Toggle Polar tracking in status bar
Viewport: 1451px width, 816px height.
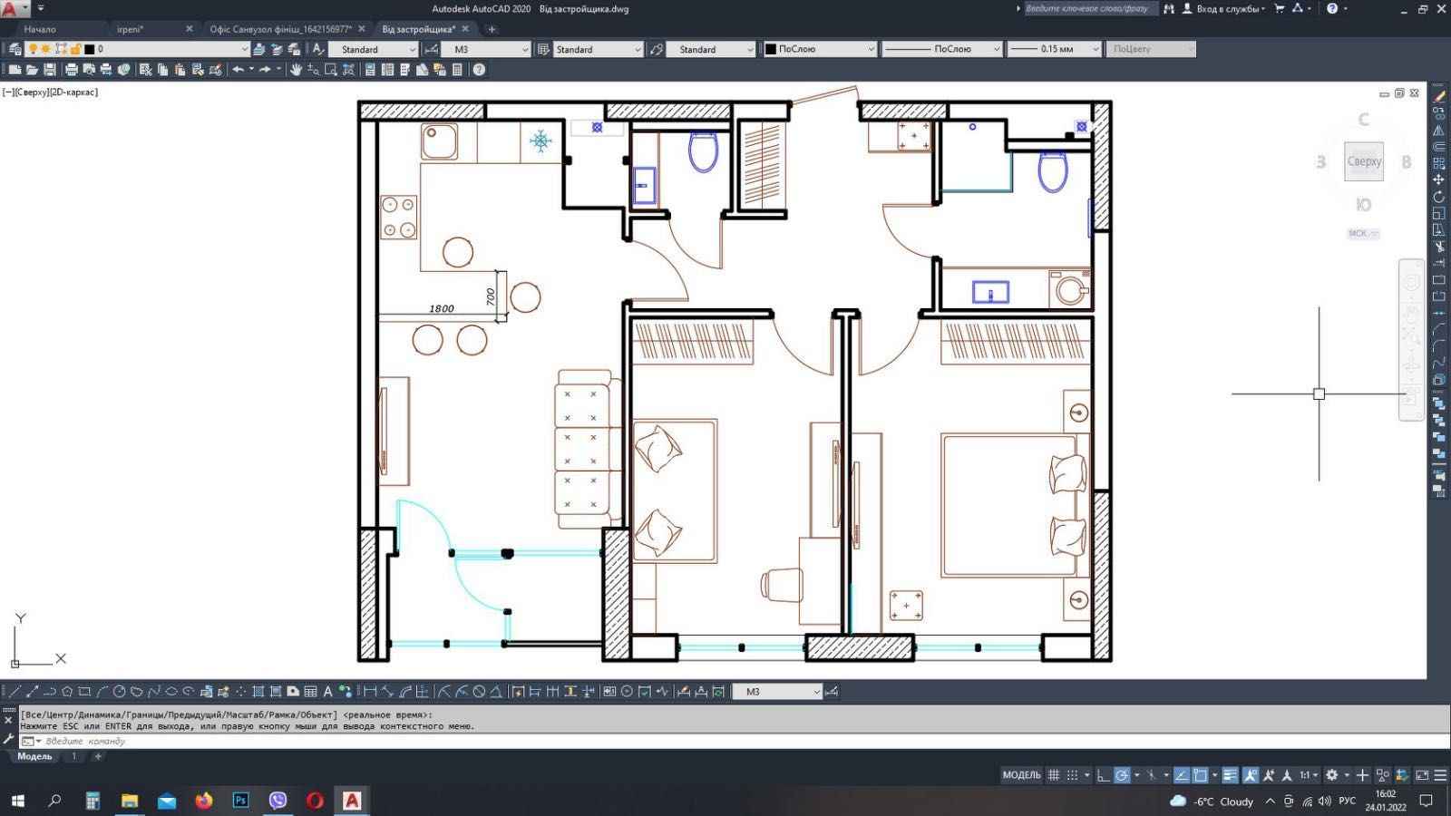tap(1122, 775)
